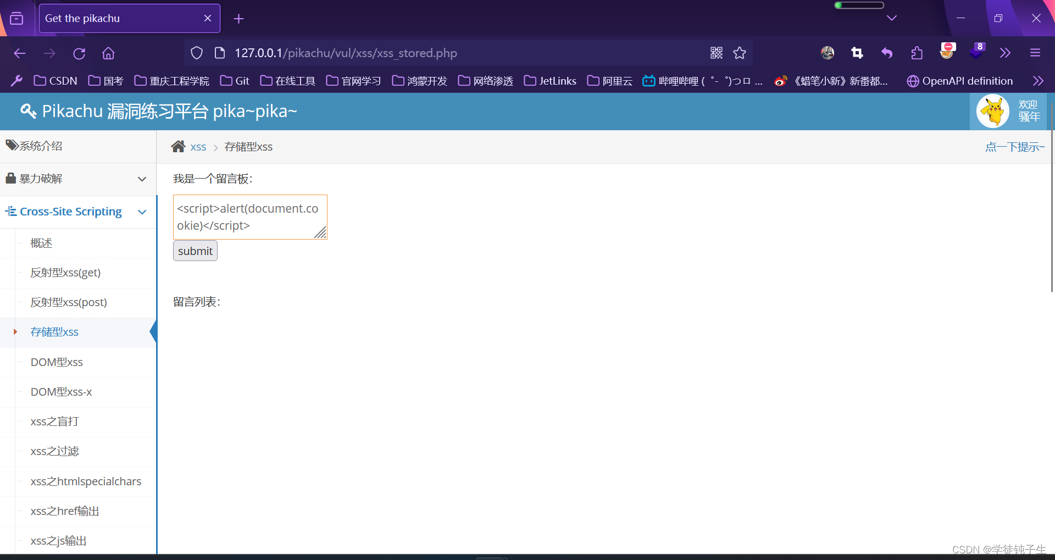Viewport: 1055px width, 560px height.
Task: Open the extensions puzzle icon
Action: (x=917, y=53)
